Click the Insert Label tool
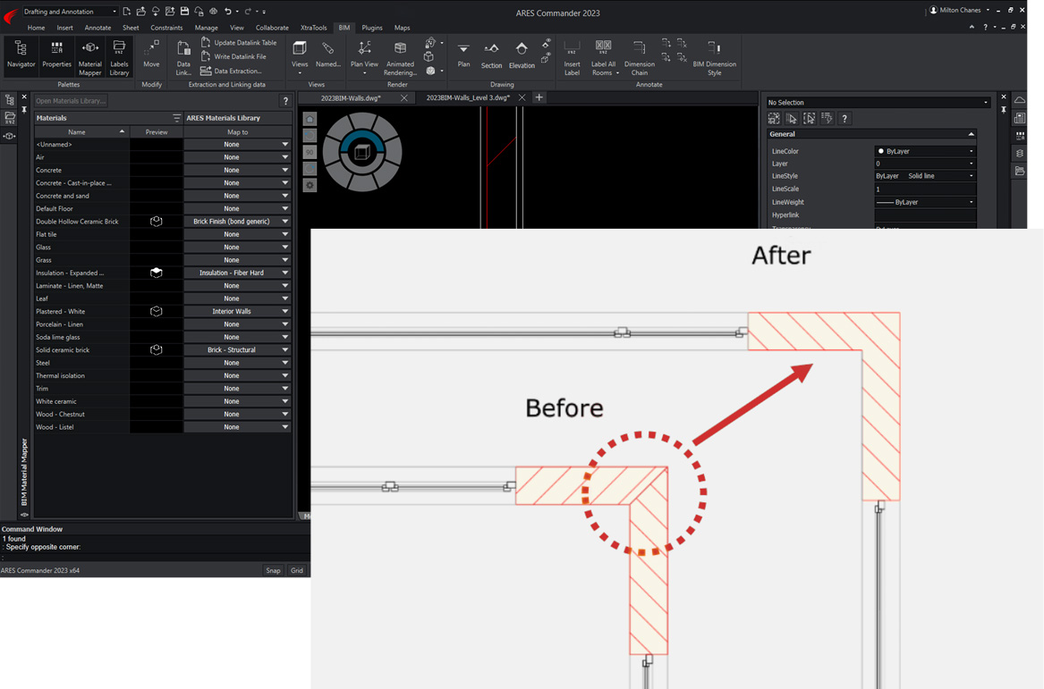This screenshot has height=689, width=1044. [572, 57]
